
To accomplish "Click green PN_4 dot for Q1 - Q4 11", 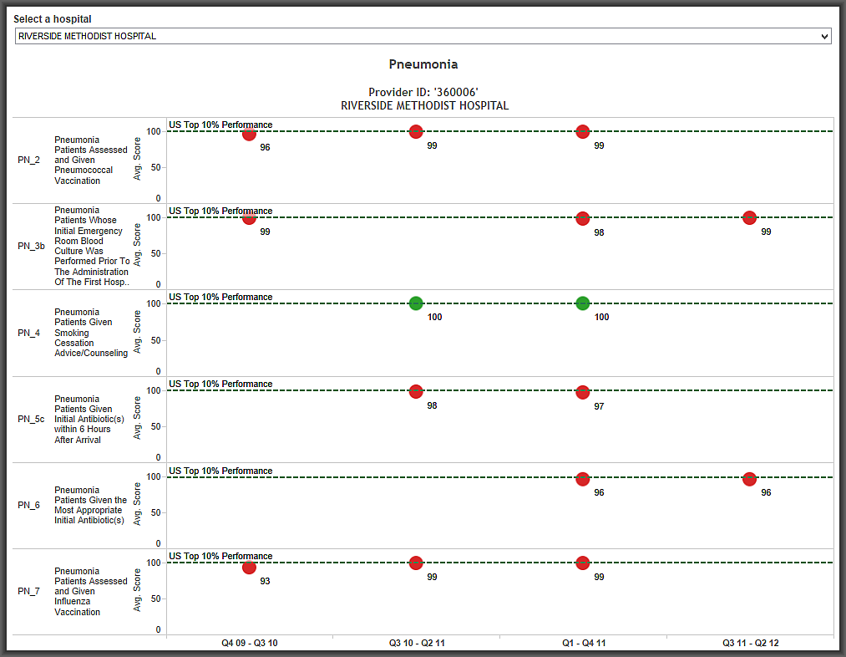I will (x=583, y=303).
